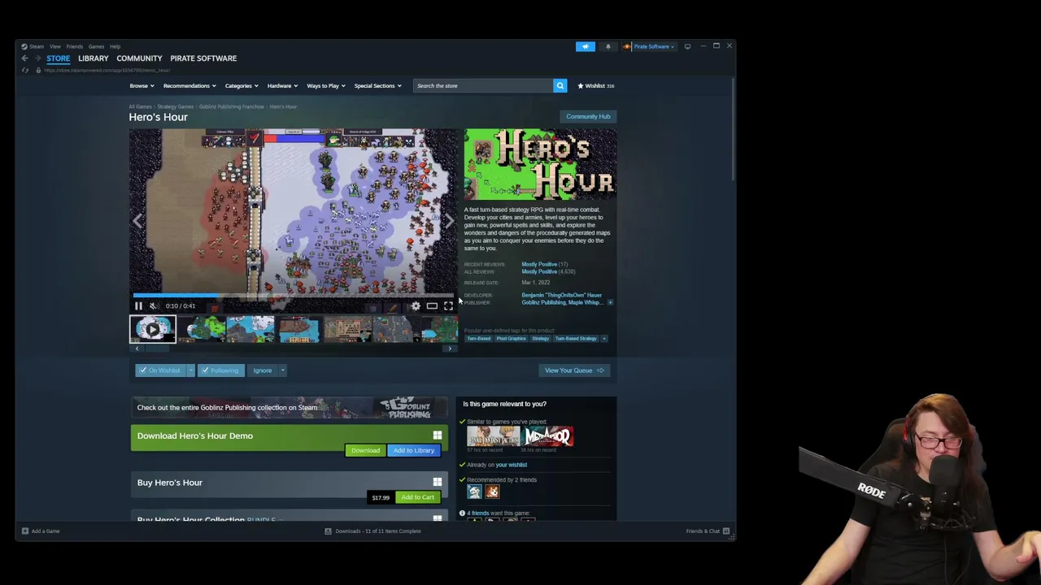1041x585 pixels.
Task: Switch to the COMMUNITY tab
Action: point(139,58)
